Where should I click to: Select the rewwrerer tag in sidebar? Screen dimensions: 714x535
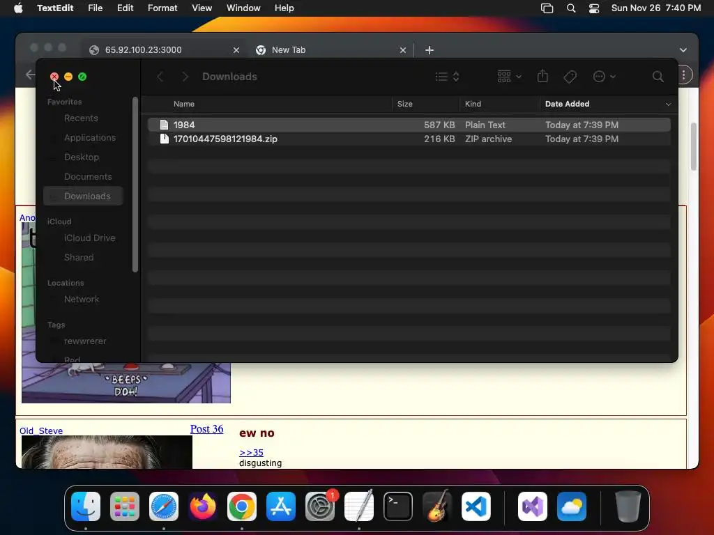pos(84,341)
